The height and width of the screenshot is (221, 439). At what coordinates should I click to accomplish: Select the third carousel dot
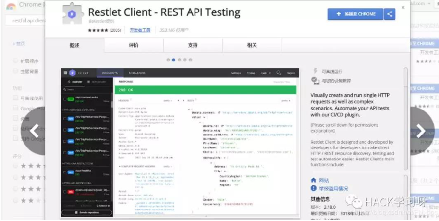[x=179, y=60]
